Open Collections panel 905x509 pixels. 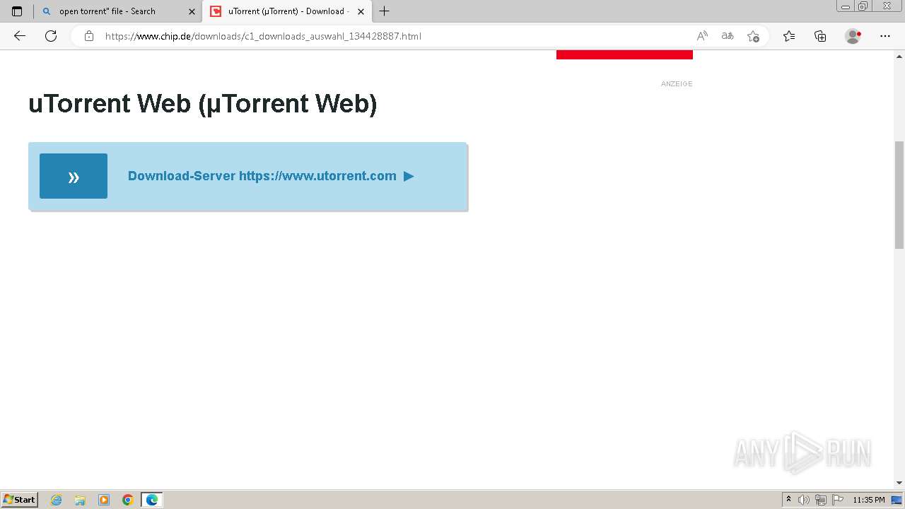click(820, 36)
